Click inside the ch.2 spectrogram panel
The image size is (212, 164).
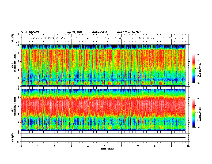[x=103, y=110]
